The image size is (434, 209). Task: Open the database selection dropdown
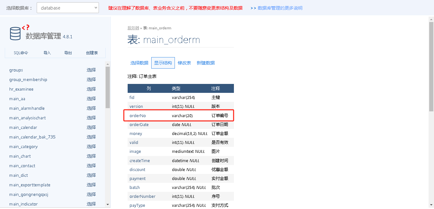click(x=68, y=8)
